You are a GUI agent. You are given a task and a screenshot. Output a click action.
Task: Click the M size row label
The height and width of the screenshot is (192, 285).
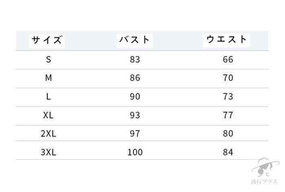click(48, 78)
